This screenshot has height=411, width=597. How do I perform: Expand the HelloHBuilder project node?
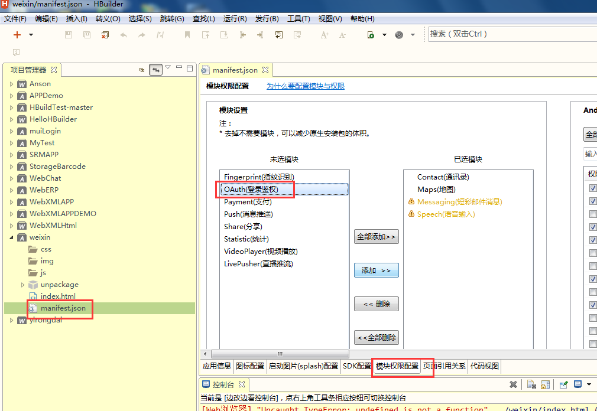[11, 119]
